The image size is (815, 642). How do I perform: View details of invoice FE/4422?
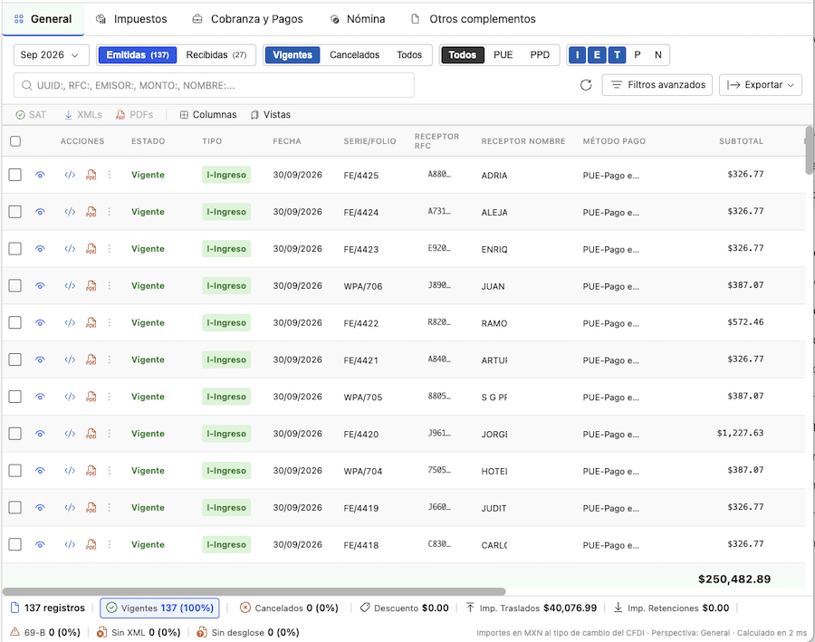click(40, 322)
